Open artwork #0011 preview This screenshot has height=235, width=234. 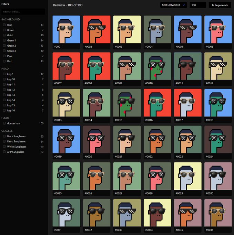[188, 66]
